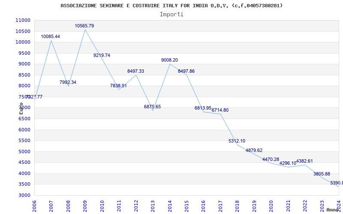Click x-axis year 2007
The image size is (343, 214).
[51, 206]
